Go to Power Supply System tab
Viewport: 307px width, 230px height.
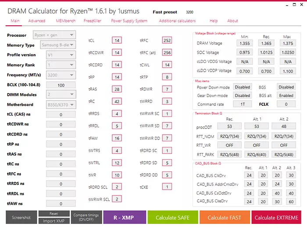pos(129,21)
